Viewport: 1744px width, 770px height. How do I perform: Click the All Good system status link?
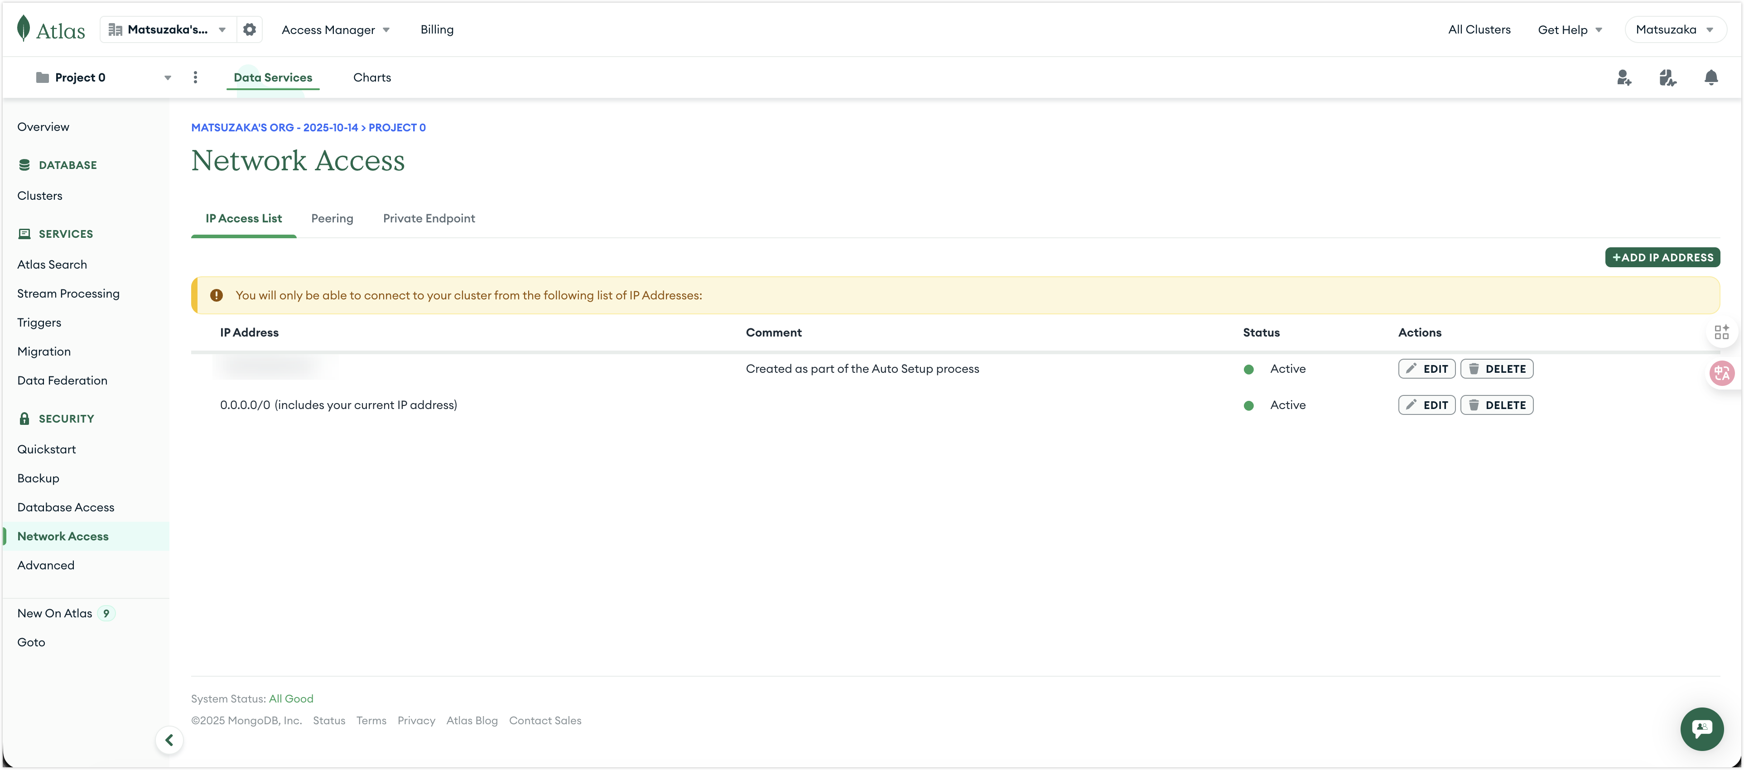pyautogui.click(x=291, y=699)
